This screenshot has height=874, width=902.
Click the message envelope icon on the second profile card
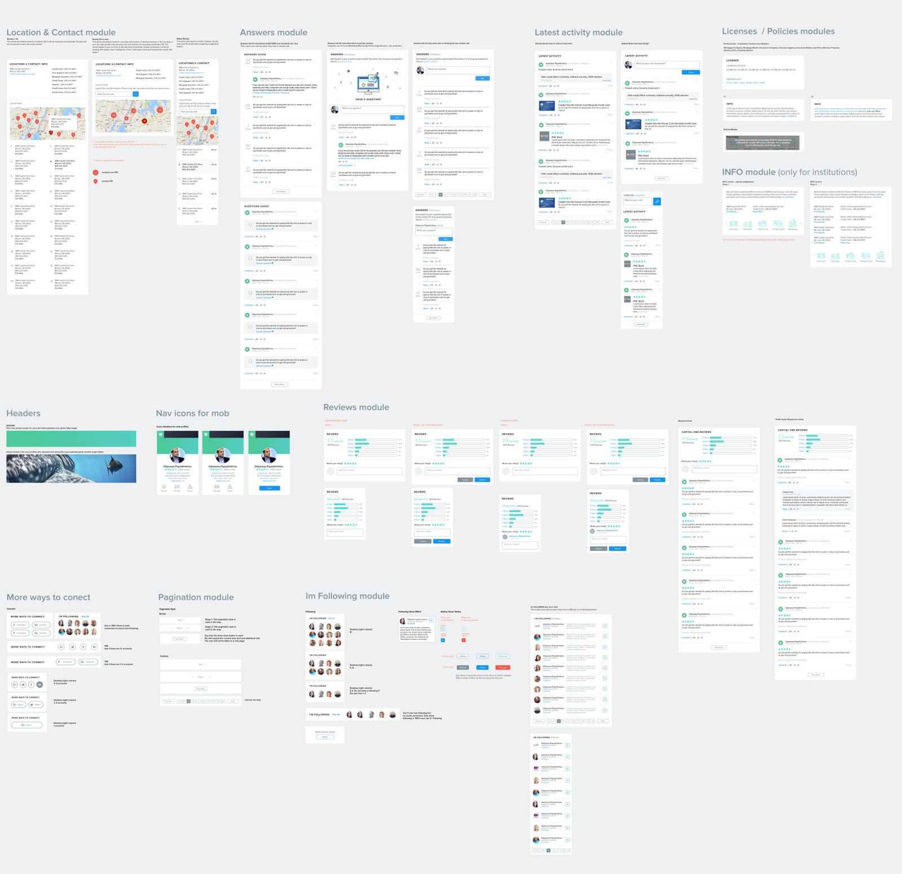(x=217, y=486)
